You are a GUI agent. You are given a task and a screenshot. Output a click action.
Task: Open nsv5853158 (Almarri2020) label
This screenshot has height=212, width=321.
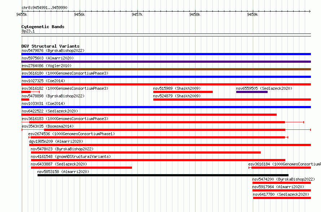[63, 172]
